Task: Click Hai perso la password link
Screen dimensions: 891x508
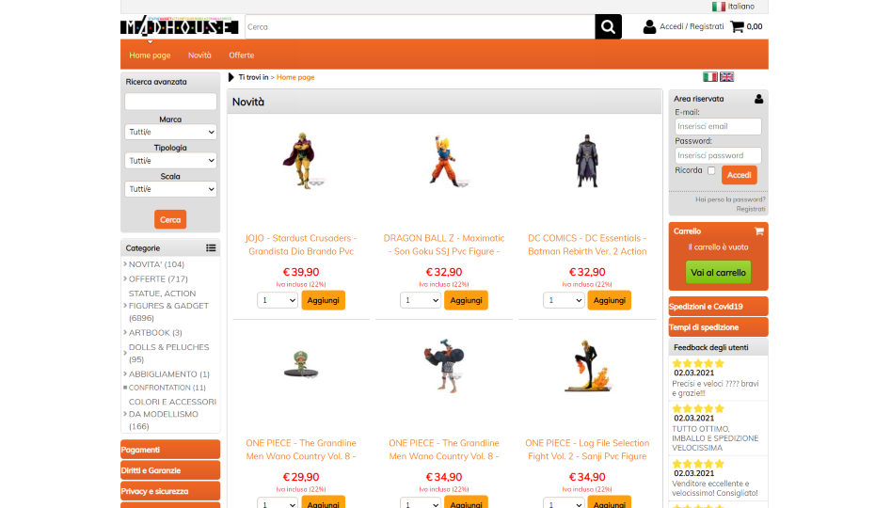Action: coord(730,199)
